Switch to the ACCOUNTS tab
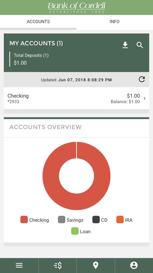Screen dimensions: 153x273 (38, 21)
